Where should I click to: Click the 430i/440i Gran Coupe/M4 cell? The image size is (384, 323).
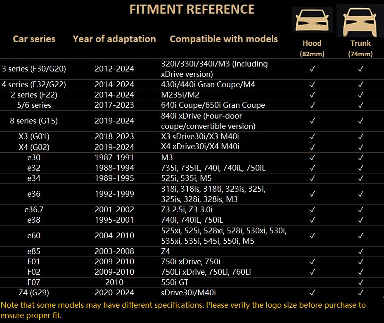pos(208,85)
